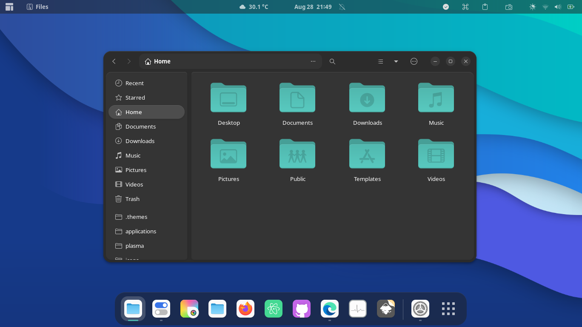Open Downloads in the sidebar
Screen dimensions: 582x327
point(147,141)
